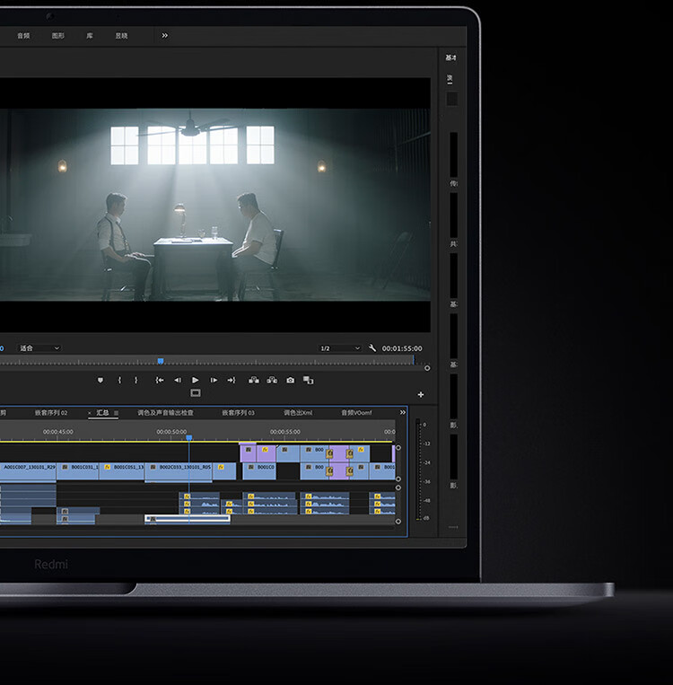This screenshot has height=685, width=673.
Task: Click the Mark Out bracket icon
Action: pos(136,380)
